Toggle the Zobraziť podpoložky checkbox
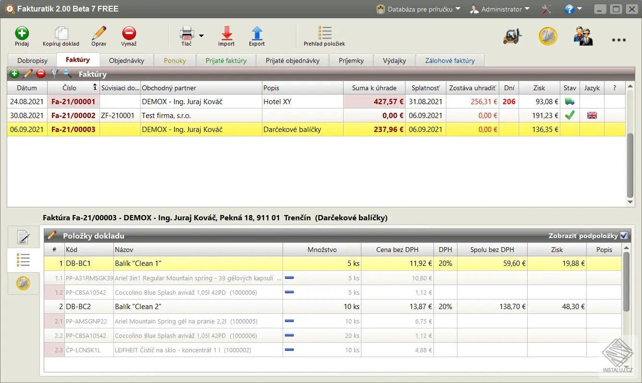Image resolution: width=642 pixels, height=383 pixels. tap(624, 236)
